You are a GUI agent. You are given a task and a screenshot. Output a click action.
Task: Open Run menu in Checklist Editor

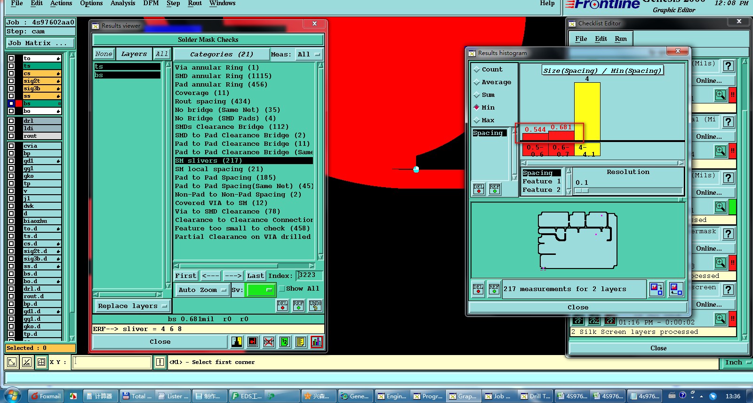click(621, 39)
